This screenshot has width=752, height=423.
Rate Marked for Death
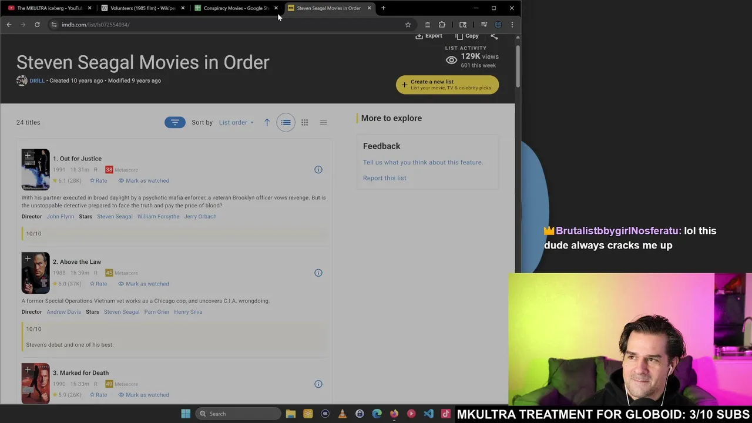point(98,395)
